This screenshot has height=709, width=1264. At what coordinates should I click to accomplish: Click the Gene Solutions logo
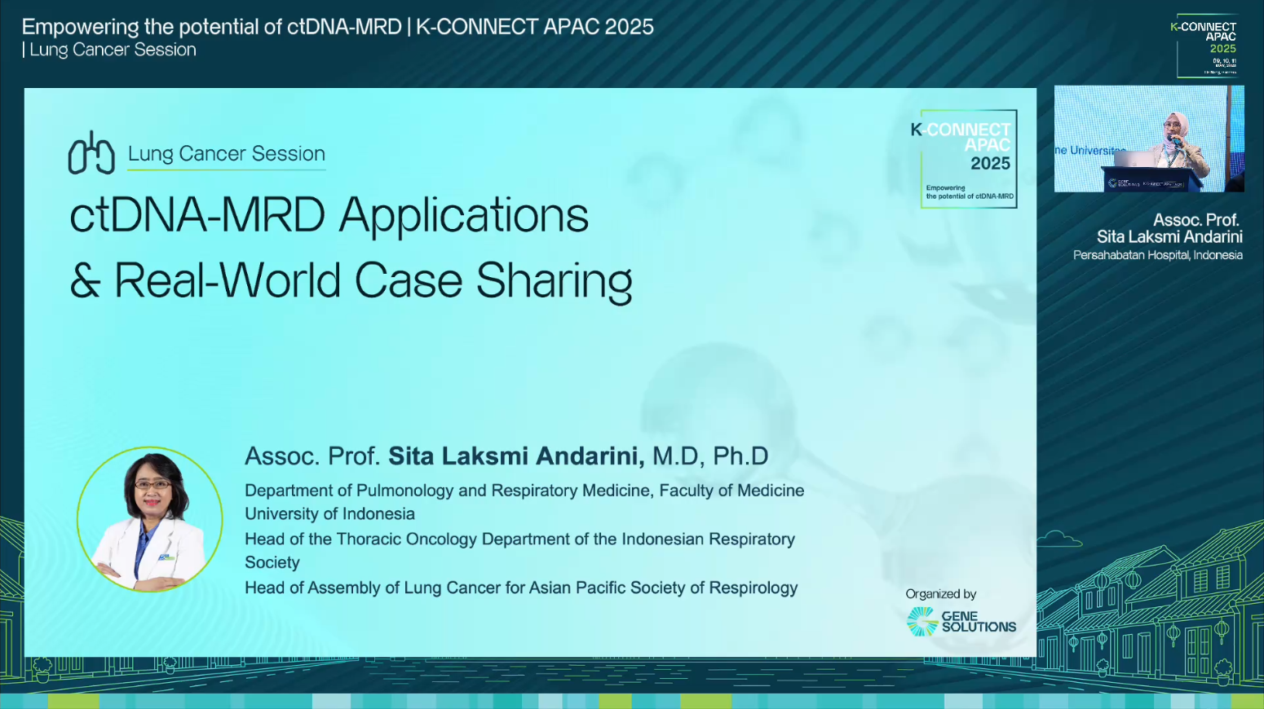point(961,622)
